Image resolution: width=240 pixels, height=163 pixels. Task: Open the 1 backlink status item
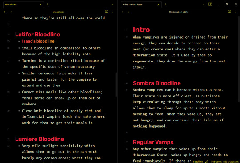point(197,162)
